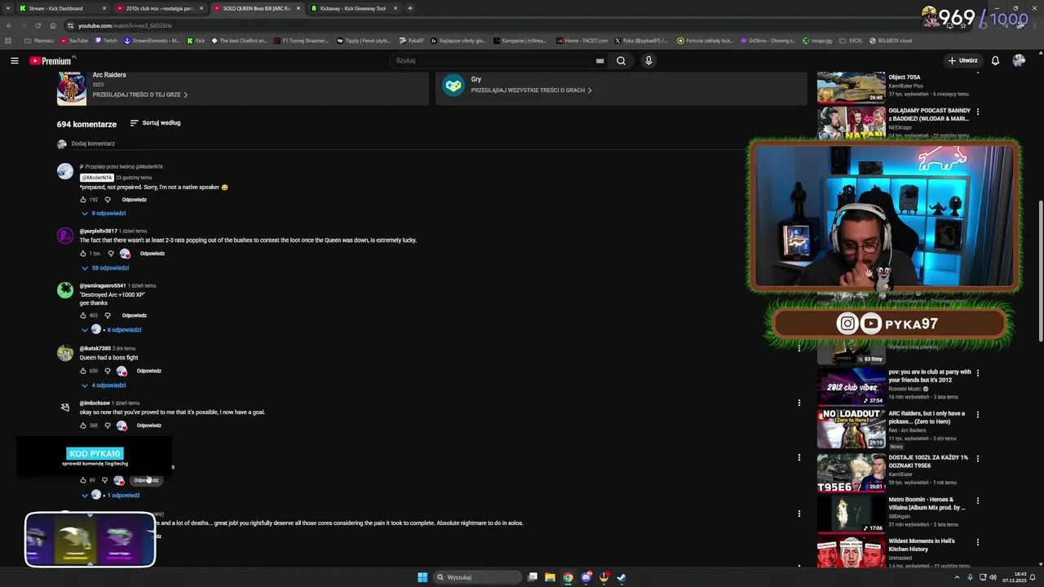Open the browser tab list dropdown arrow
The image size is (1044, 587).
coord(8,8)
